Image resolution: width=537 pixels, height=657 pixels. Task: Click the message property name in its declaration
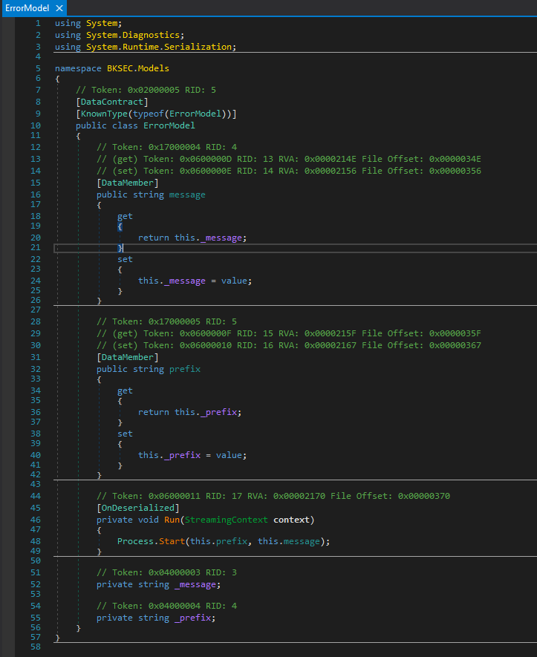coord(188,195)
